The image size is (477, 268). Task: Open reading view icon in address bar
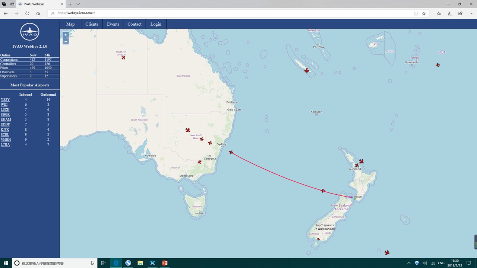tap(416, 13)
